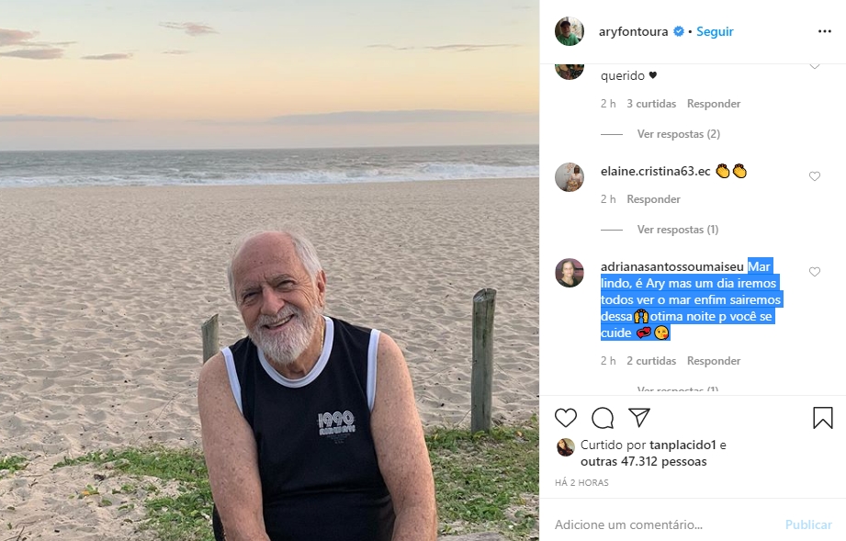Open the aryfontoura username link
The width and height of the screenshot is (846, 541).
(634, 31)
